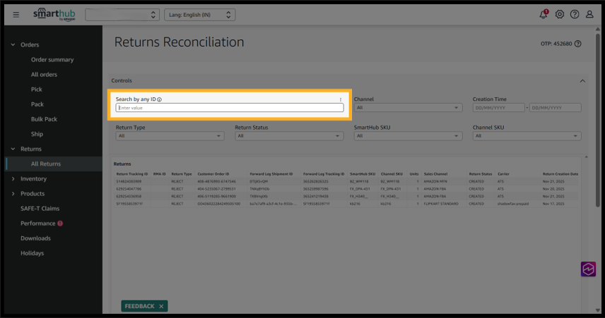Open the Channel SKU dropdown
This screenshot has height=318, width=605.
(x=527, y=135)
